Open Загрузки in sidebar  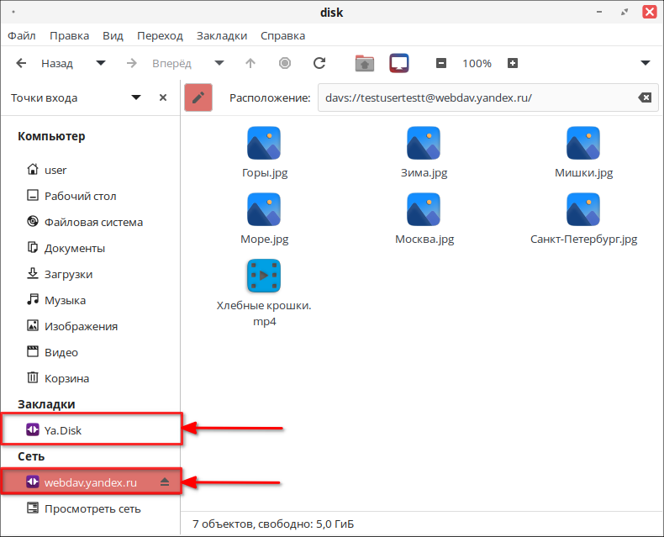tap(91, 274)
